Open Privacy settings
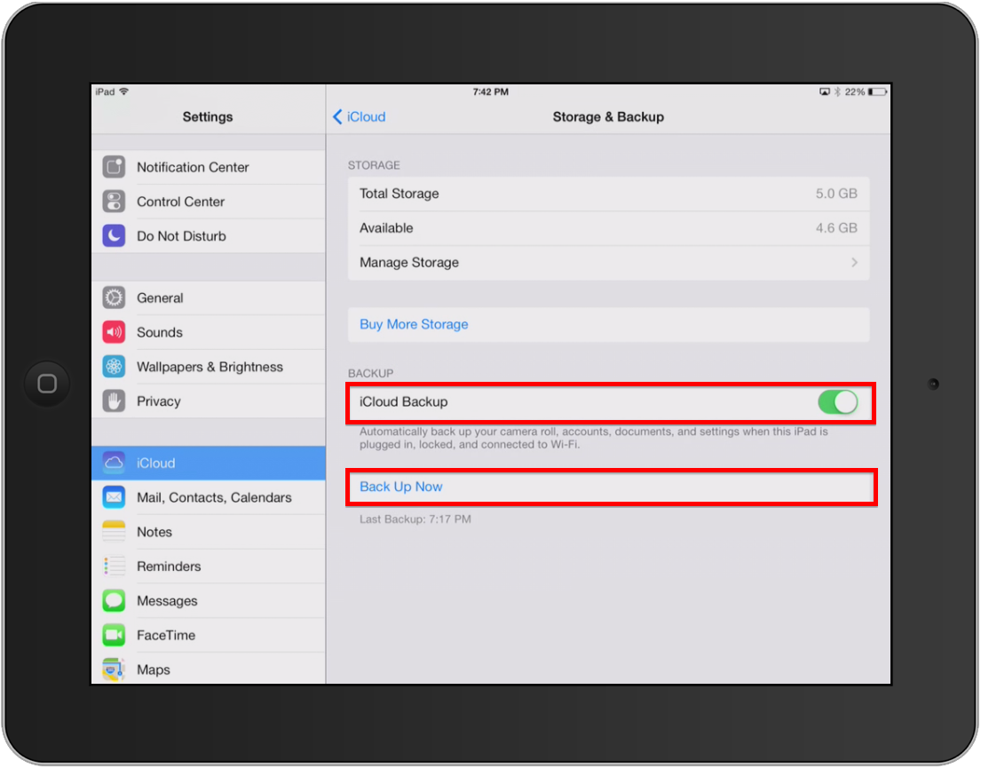Image resolution: width=981 pixels, height=769 pixels. pos(209,401)
